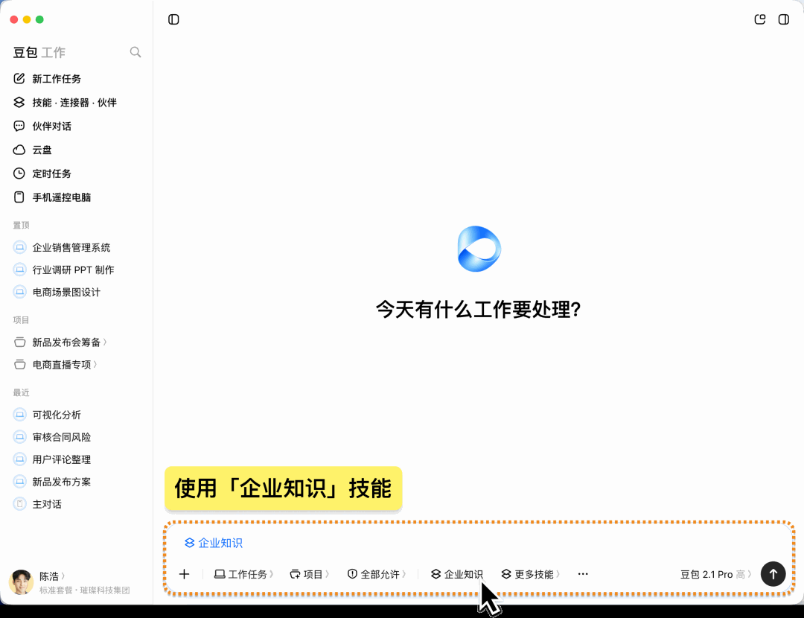Open recent item 审核合同风险
Screen dimensions: 804x618
pyautogui.click(x=62, y=437)
